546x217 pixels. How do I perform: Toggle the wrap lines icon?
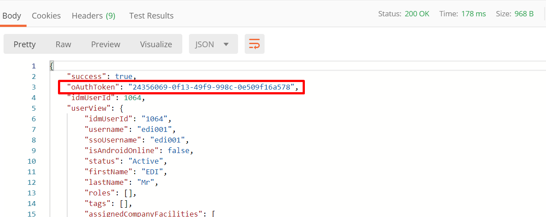click(x=254, y=44)
